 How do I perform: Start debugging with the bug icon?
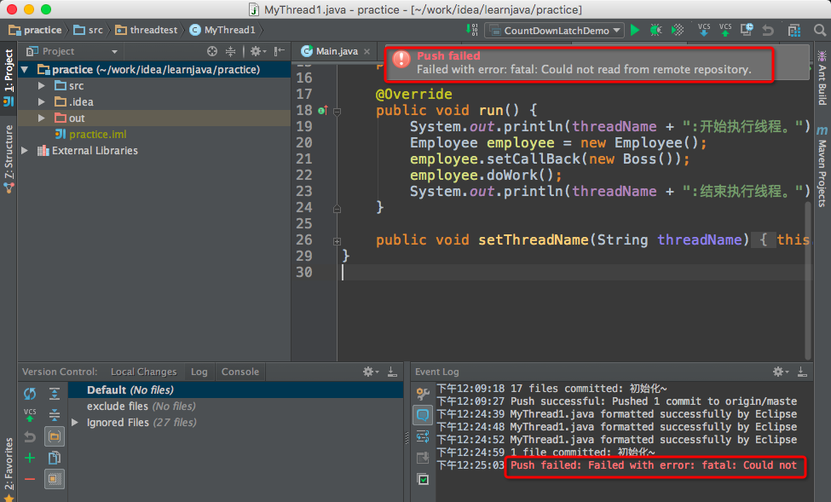pos(655,30)
